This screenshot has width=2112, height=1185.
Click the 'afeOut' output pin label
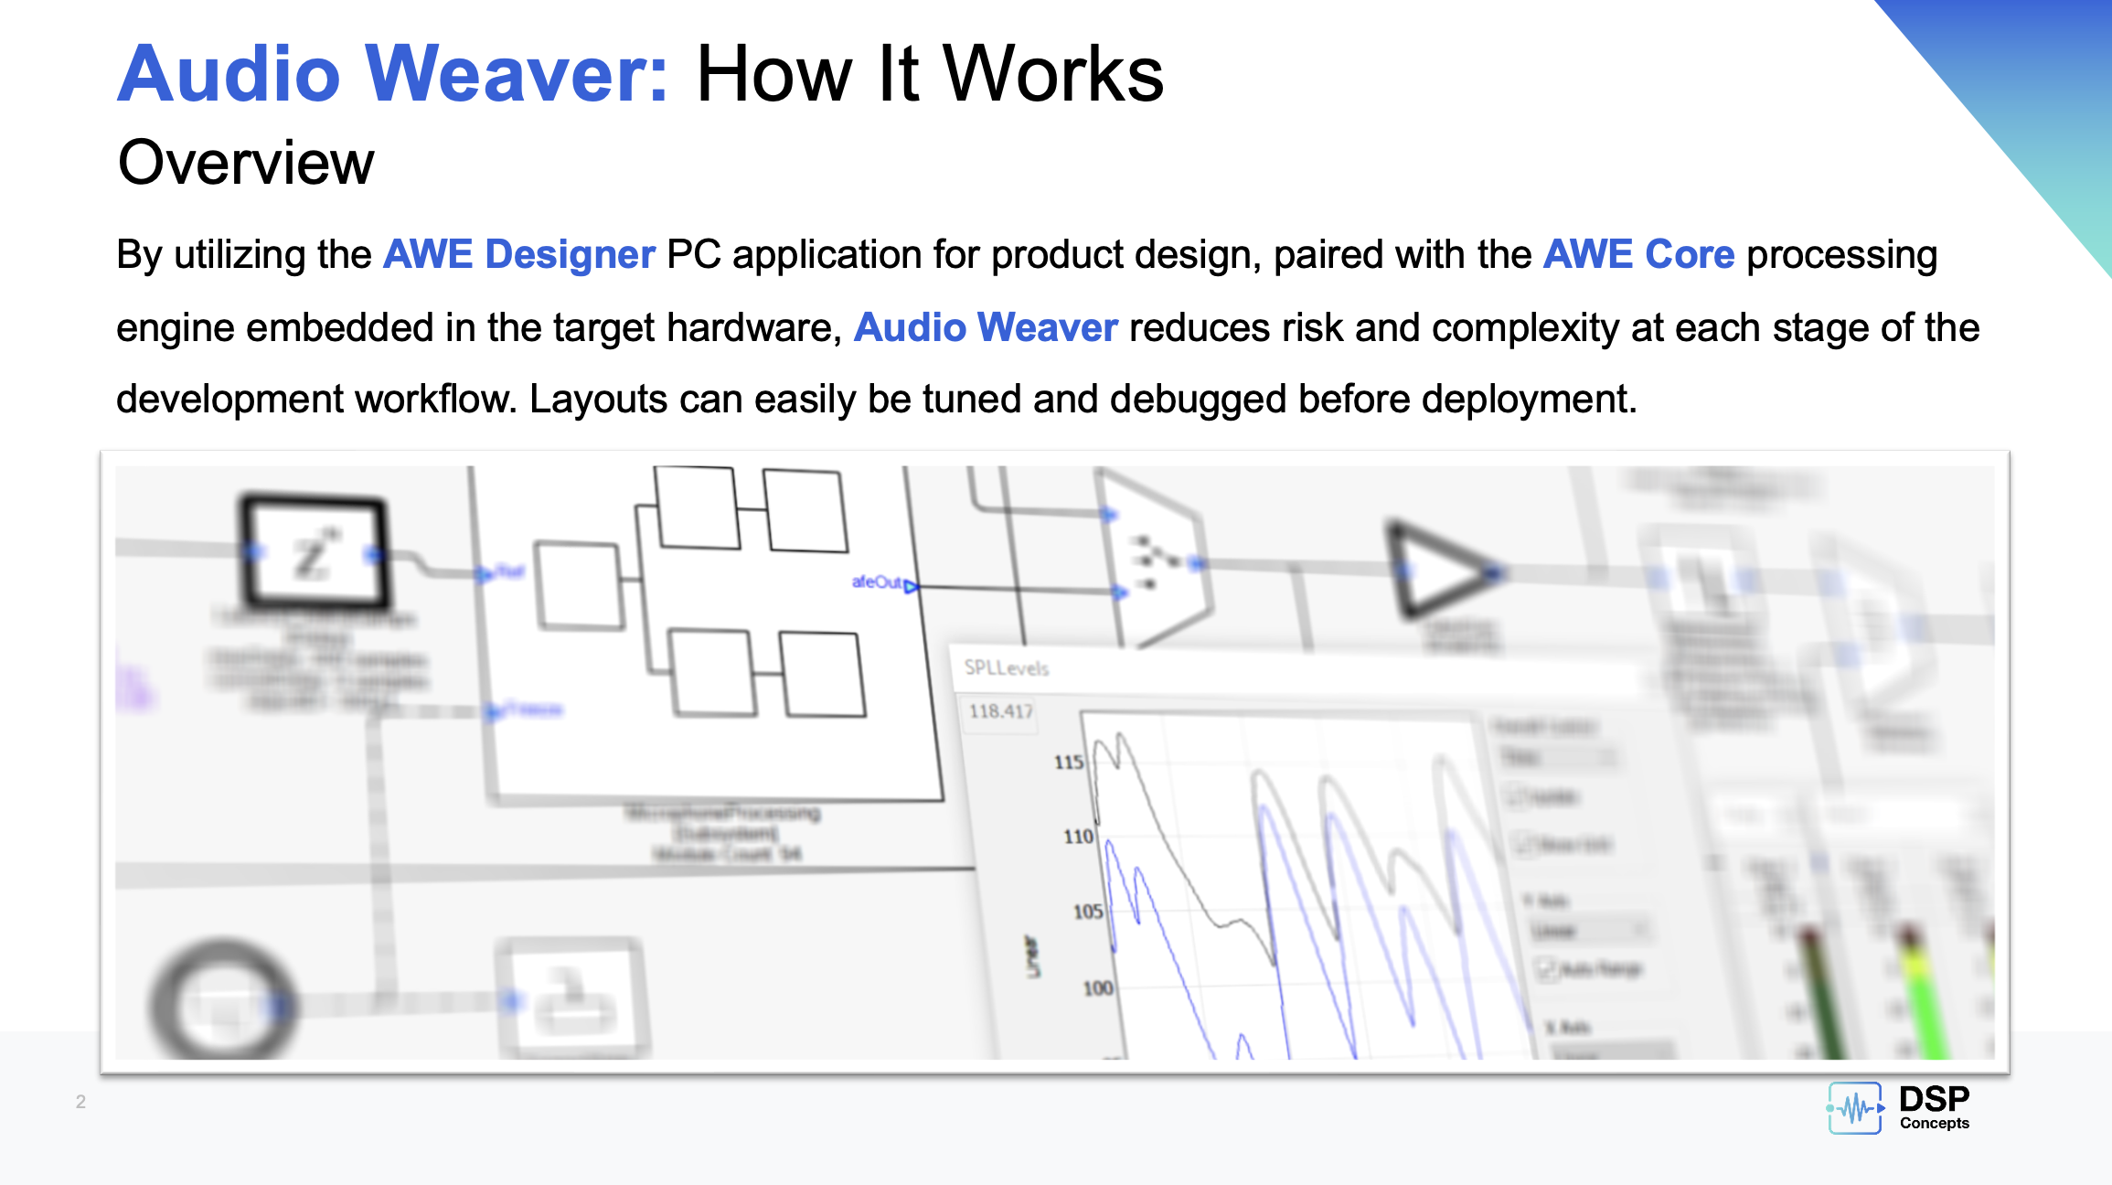coord(876,582)
